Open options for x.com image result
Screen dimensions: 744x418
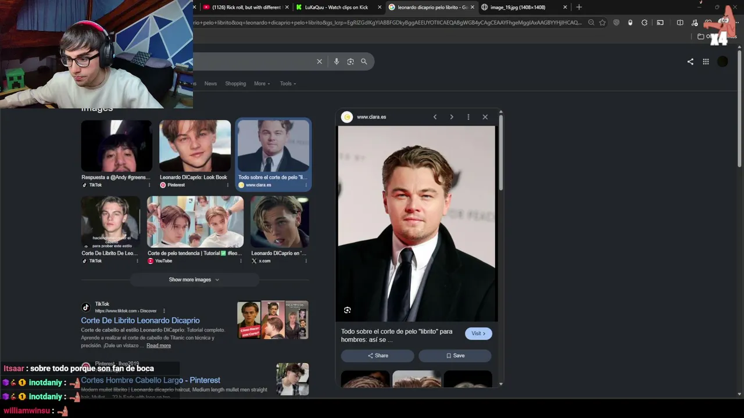pyautogui.click(x=306, y=261)
